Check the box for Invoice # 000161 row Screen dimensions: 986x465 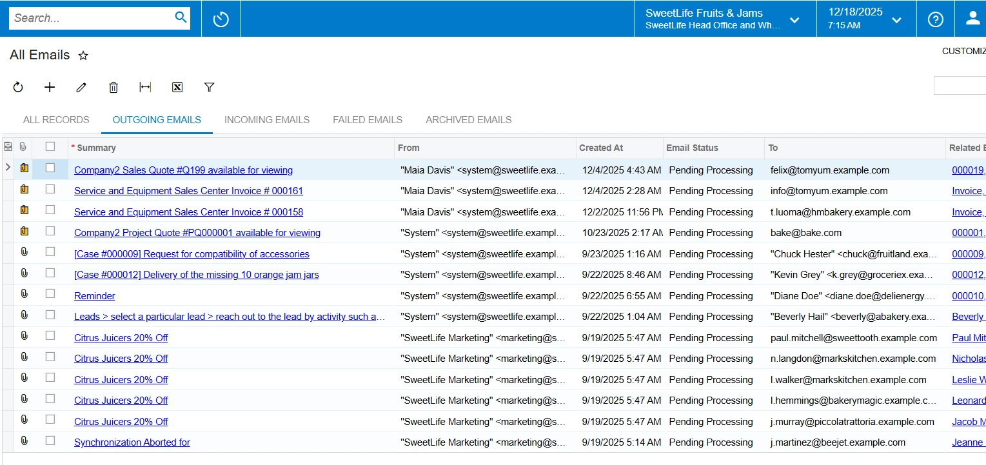tap(50, 189)
